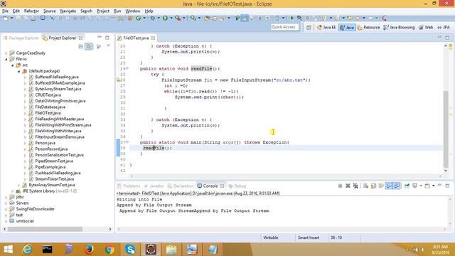Open the Debug button dropdown arrow
Viewport: 455px width, 256px height.
click(x=159, y=18)
